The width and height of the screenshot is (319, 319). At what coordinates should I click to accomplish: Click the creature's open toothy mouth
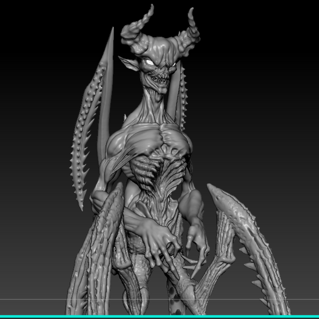161,80
